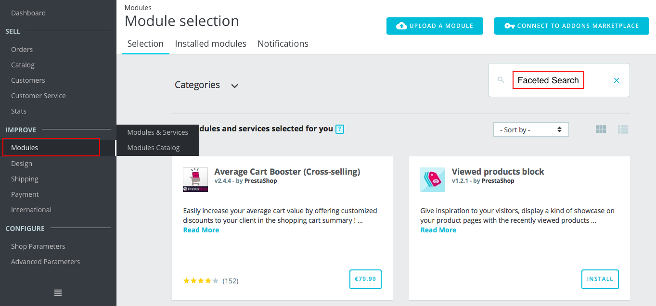Image resolution: width=656 pixels, height=306 pixels.
Task: Click the sidebar collapse hamburger icon
Action: (58, 293)
